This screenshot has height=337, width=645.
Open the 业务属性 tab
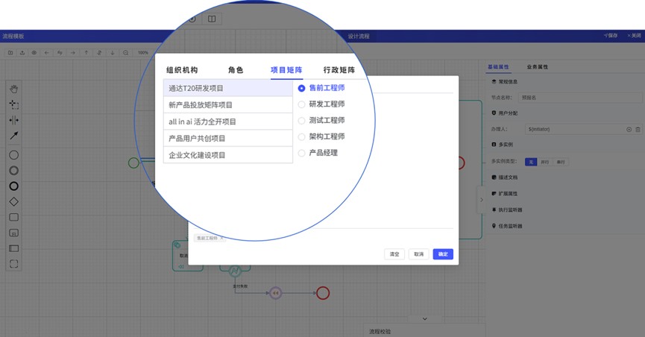[537, 67]
